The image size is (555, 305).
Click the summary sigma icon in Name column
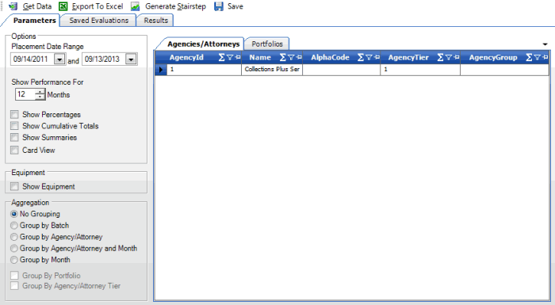pyautogui.click(x=283, y=57)
